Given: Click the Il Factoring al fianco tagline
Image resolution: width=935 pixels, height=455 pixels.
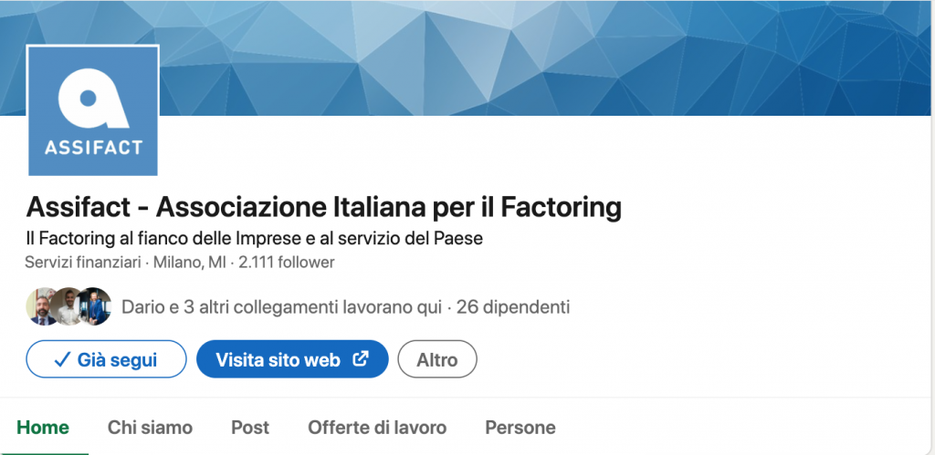Looking at the screenshot, I should [254, 238].
